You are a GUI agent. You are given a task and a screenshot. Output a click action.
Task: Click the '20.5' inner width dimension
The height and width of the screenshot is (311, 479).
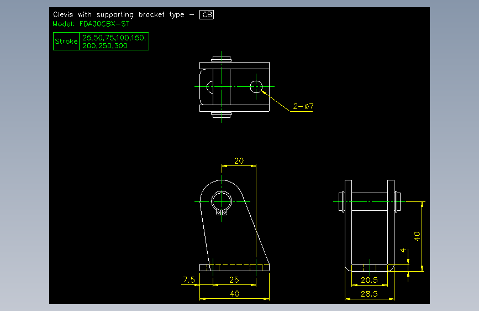[369, 280]
